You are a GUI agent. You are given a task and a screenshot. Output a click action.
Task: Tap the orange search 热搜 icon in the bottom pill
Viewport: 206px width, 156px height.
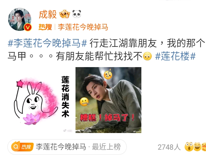pyautogui.click(x=22, y=147)
